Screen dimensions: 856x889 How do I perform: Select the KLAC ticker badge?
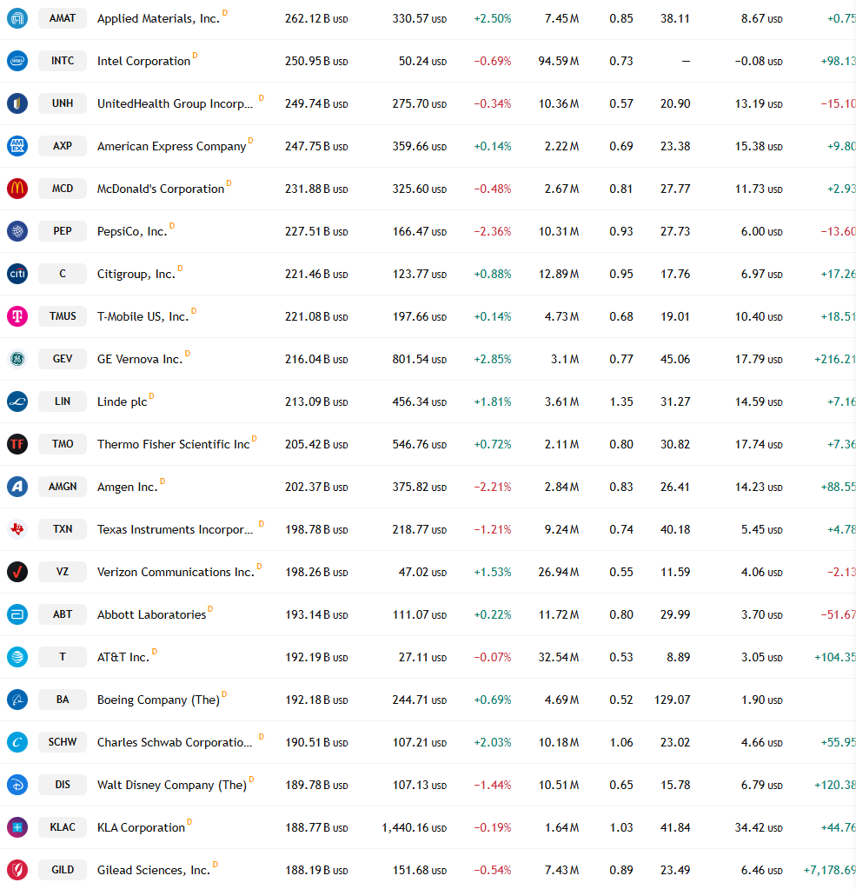click(x=63, y=827)
